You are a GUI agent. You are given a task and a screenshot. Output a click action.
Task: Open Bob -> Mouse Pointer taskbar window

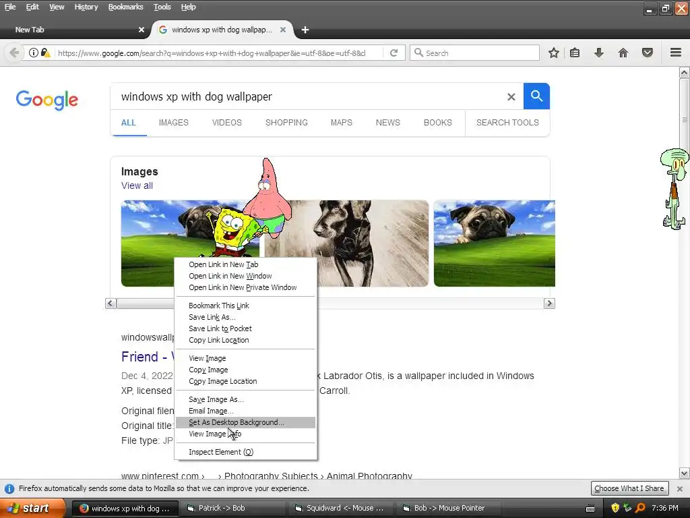tap(449, 509)
